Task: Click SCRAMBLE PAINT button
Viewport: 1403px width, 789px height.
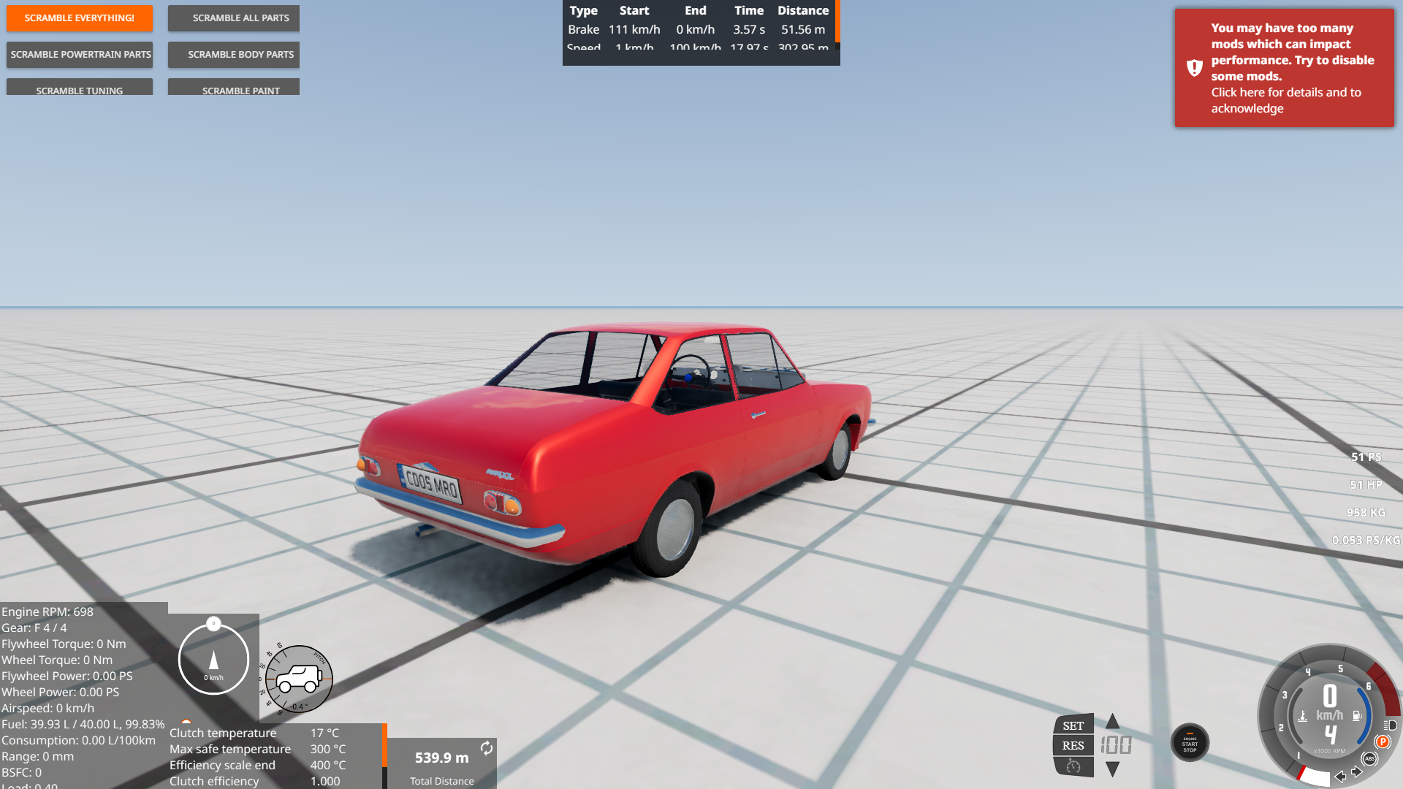Action: tap(234, 87)
